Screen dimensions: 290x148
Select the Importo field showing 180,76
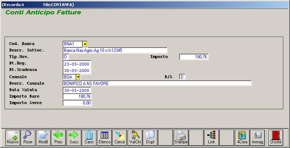(x=194, y=57)
